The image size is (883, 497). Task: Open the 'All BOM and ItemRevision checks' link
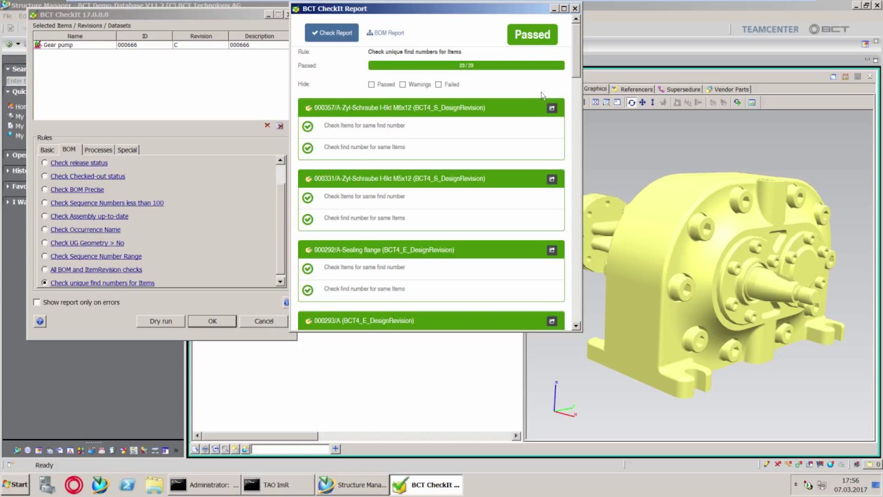96,270
